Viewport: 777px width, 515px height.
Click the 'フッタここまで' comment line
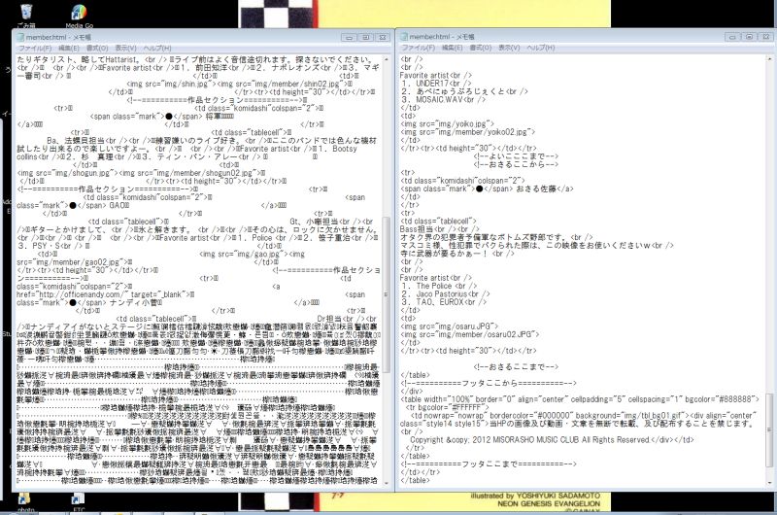click(489, 464)
